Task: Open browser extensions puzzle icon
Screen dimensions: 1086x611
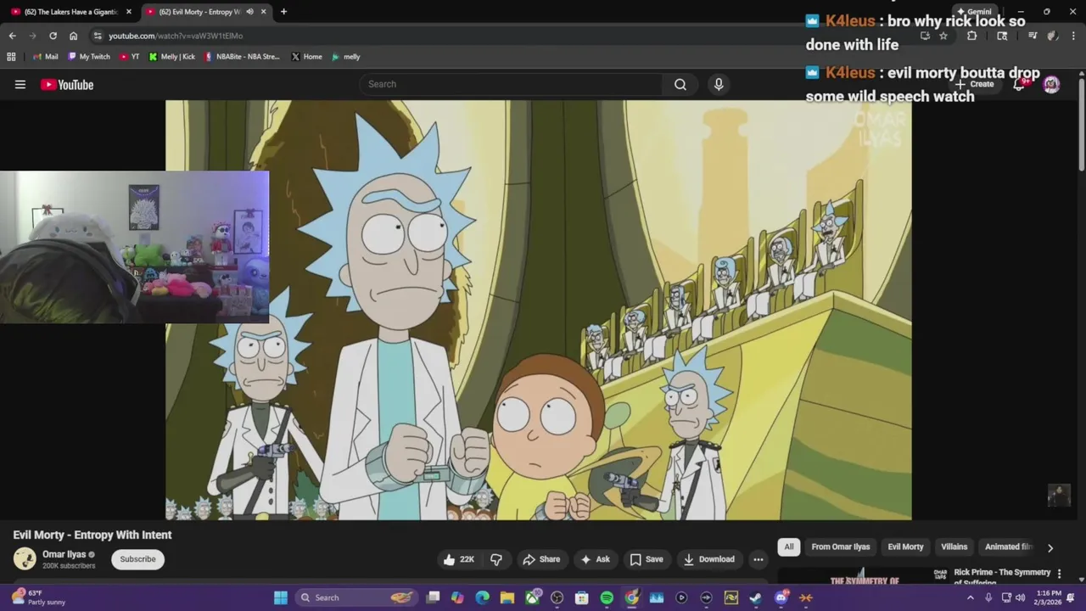Action: pyautogui.click(x=972, y=36)
